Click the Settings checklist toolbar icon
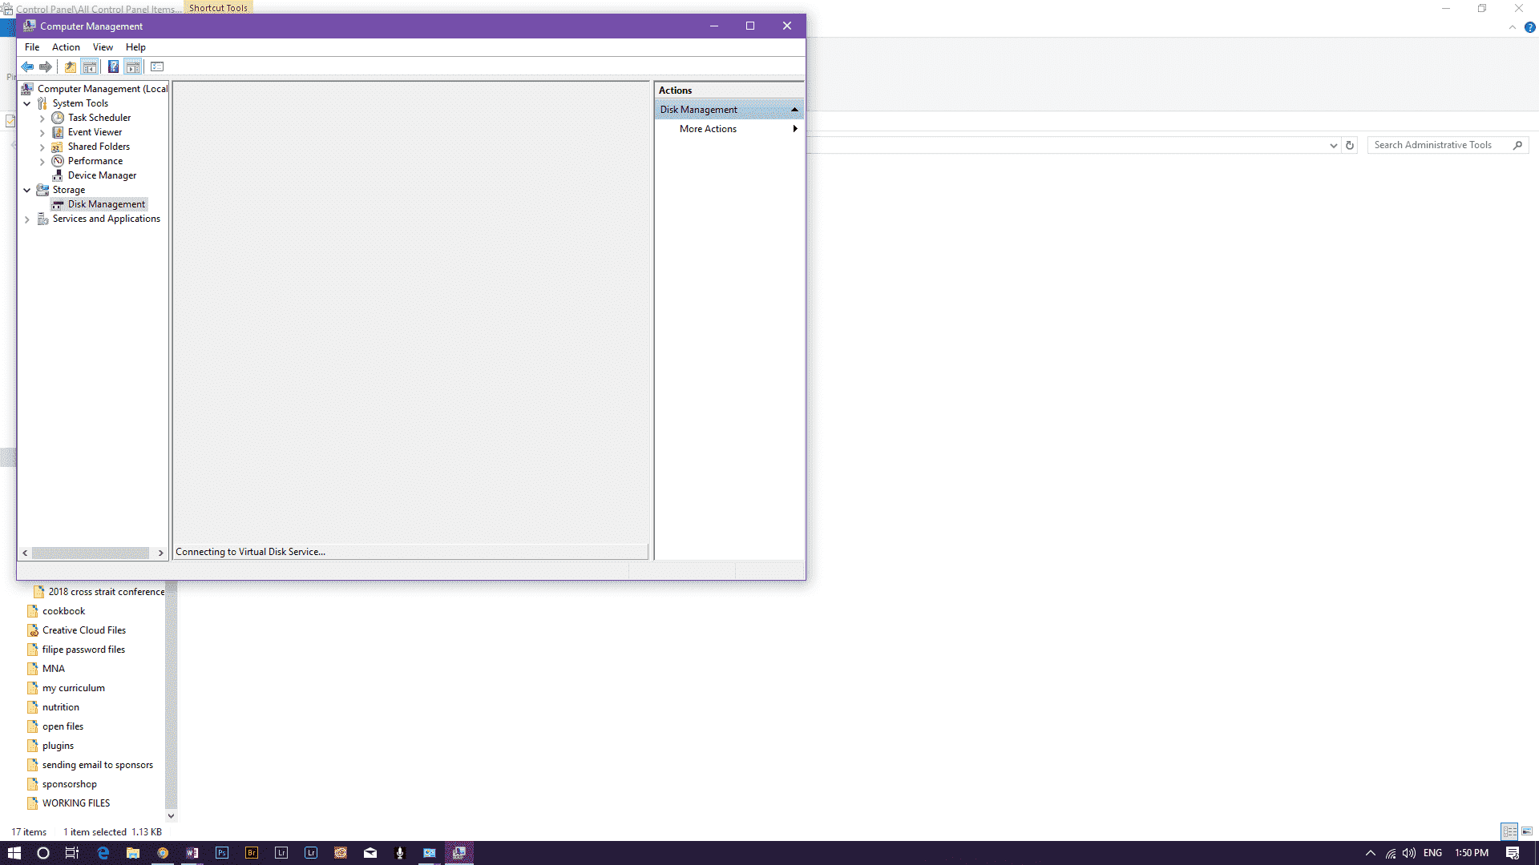 coord(157,66)
